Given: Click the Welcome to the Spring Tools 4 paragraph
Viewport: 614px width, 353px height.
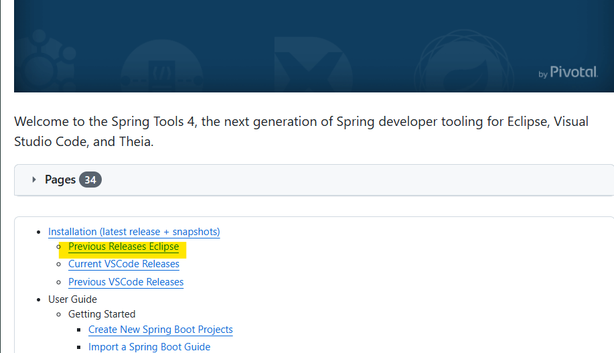Looking at the screenshot, I should pyautogui.click(x=301, y=131).
